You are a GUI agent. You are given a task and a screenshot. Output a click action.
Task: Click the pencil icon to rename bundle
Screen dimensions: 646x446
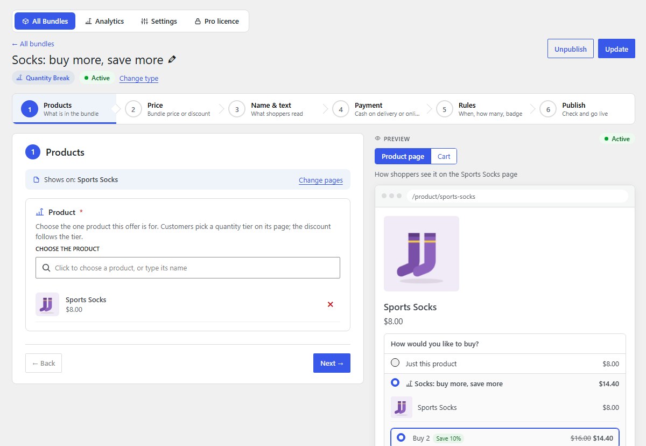(172, 59)
